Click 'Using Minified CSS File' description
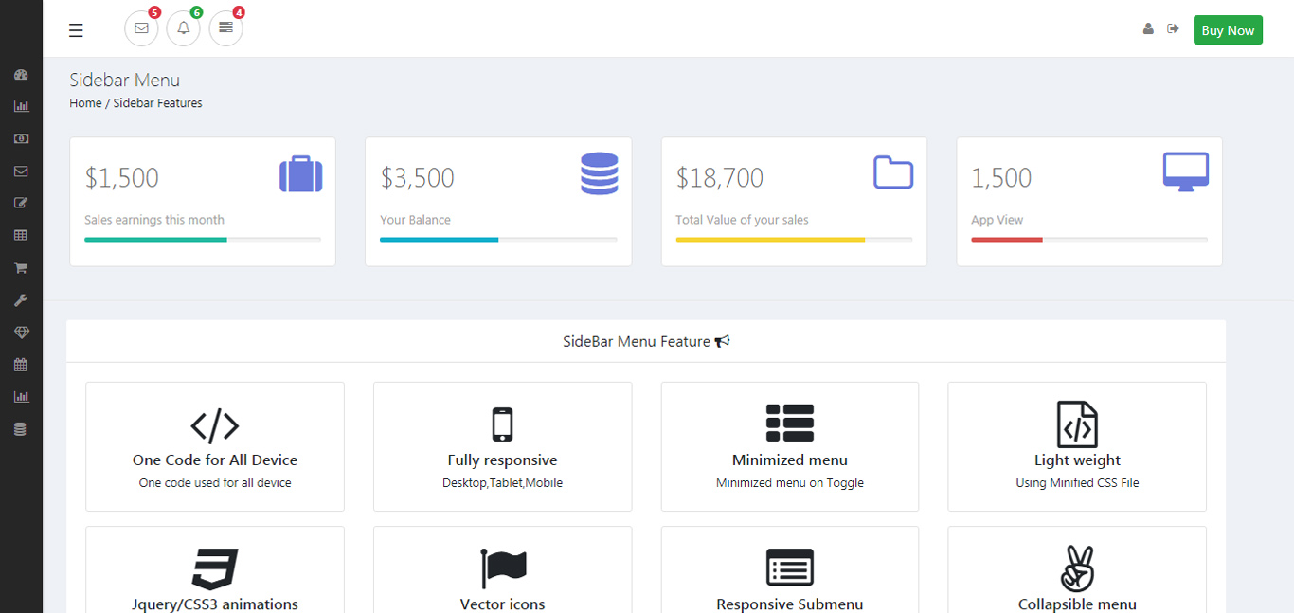Image resolution: width=1294 pixels, height=613 pixels. [1077, 483]
